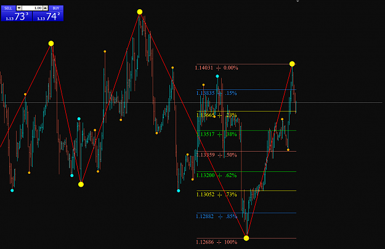
Task: Select the 1.12882 .85% Fibonacci label
Action: (x=216, y=216)
